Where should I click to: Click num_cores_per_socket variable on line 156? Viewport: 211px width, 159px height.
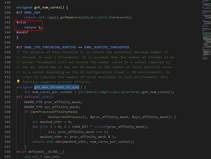click(52, 92)
